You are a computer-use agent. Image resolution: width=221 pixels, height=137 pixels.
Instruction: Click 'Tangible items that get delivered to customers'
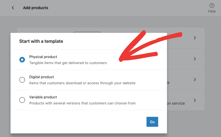(x=68, y=63)
